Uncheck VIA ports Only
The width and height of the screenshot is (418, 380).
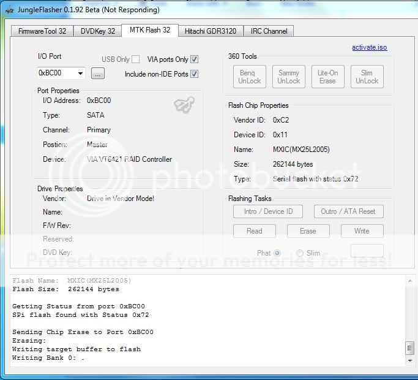194,59
